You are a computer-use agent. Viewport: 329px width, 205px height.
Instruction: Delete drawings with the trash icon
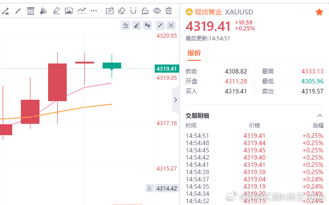click(x=169, y=10)
